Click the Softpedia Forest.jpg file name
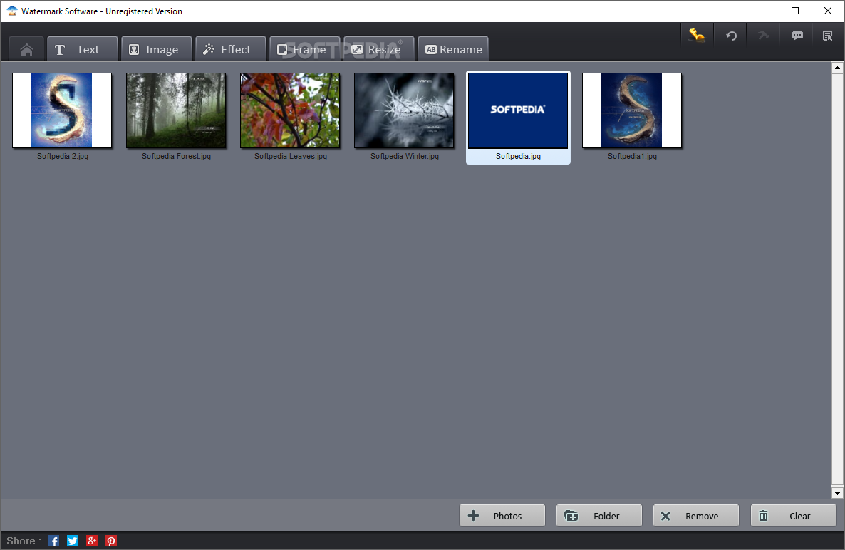This screenshot has height=550, width=845. [176, 156]
